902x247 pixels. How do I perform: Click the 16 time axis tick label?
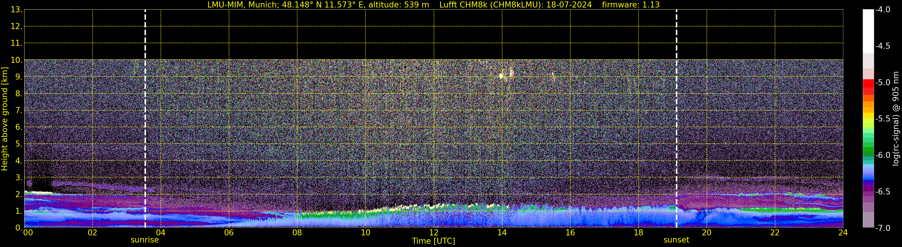(571, 233)
